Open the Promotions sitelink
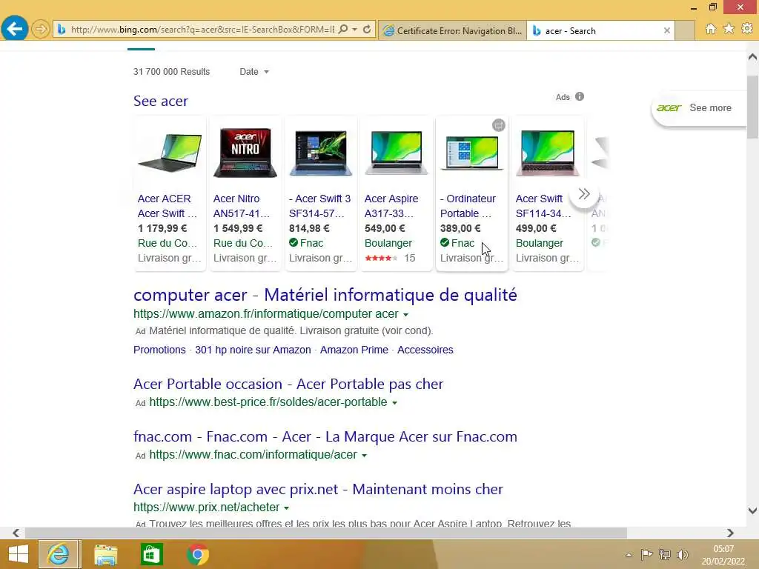 pyautogui.click(x=159, y=350)
